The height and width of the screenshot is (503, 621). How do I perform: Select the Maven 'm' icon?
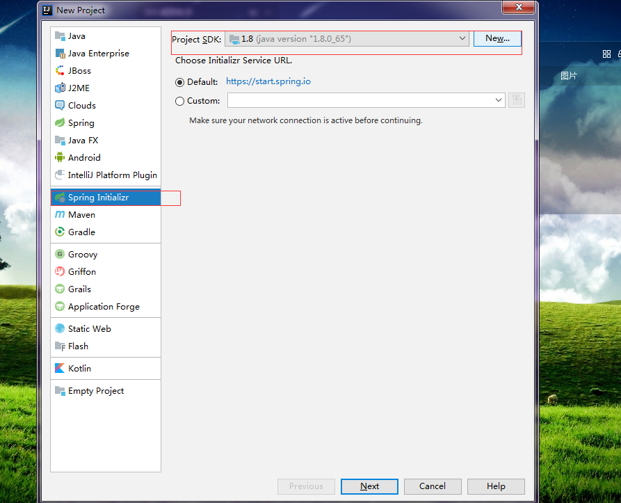point(60,215)
